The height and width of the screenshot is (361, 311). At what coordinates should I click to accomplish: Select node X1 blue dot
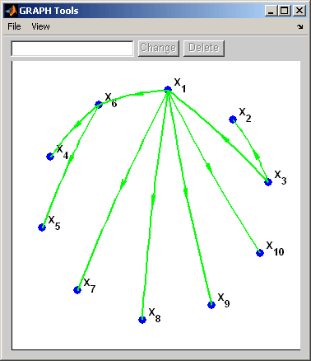click(168, 90)
